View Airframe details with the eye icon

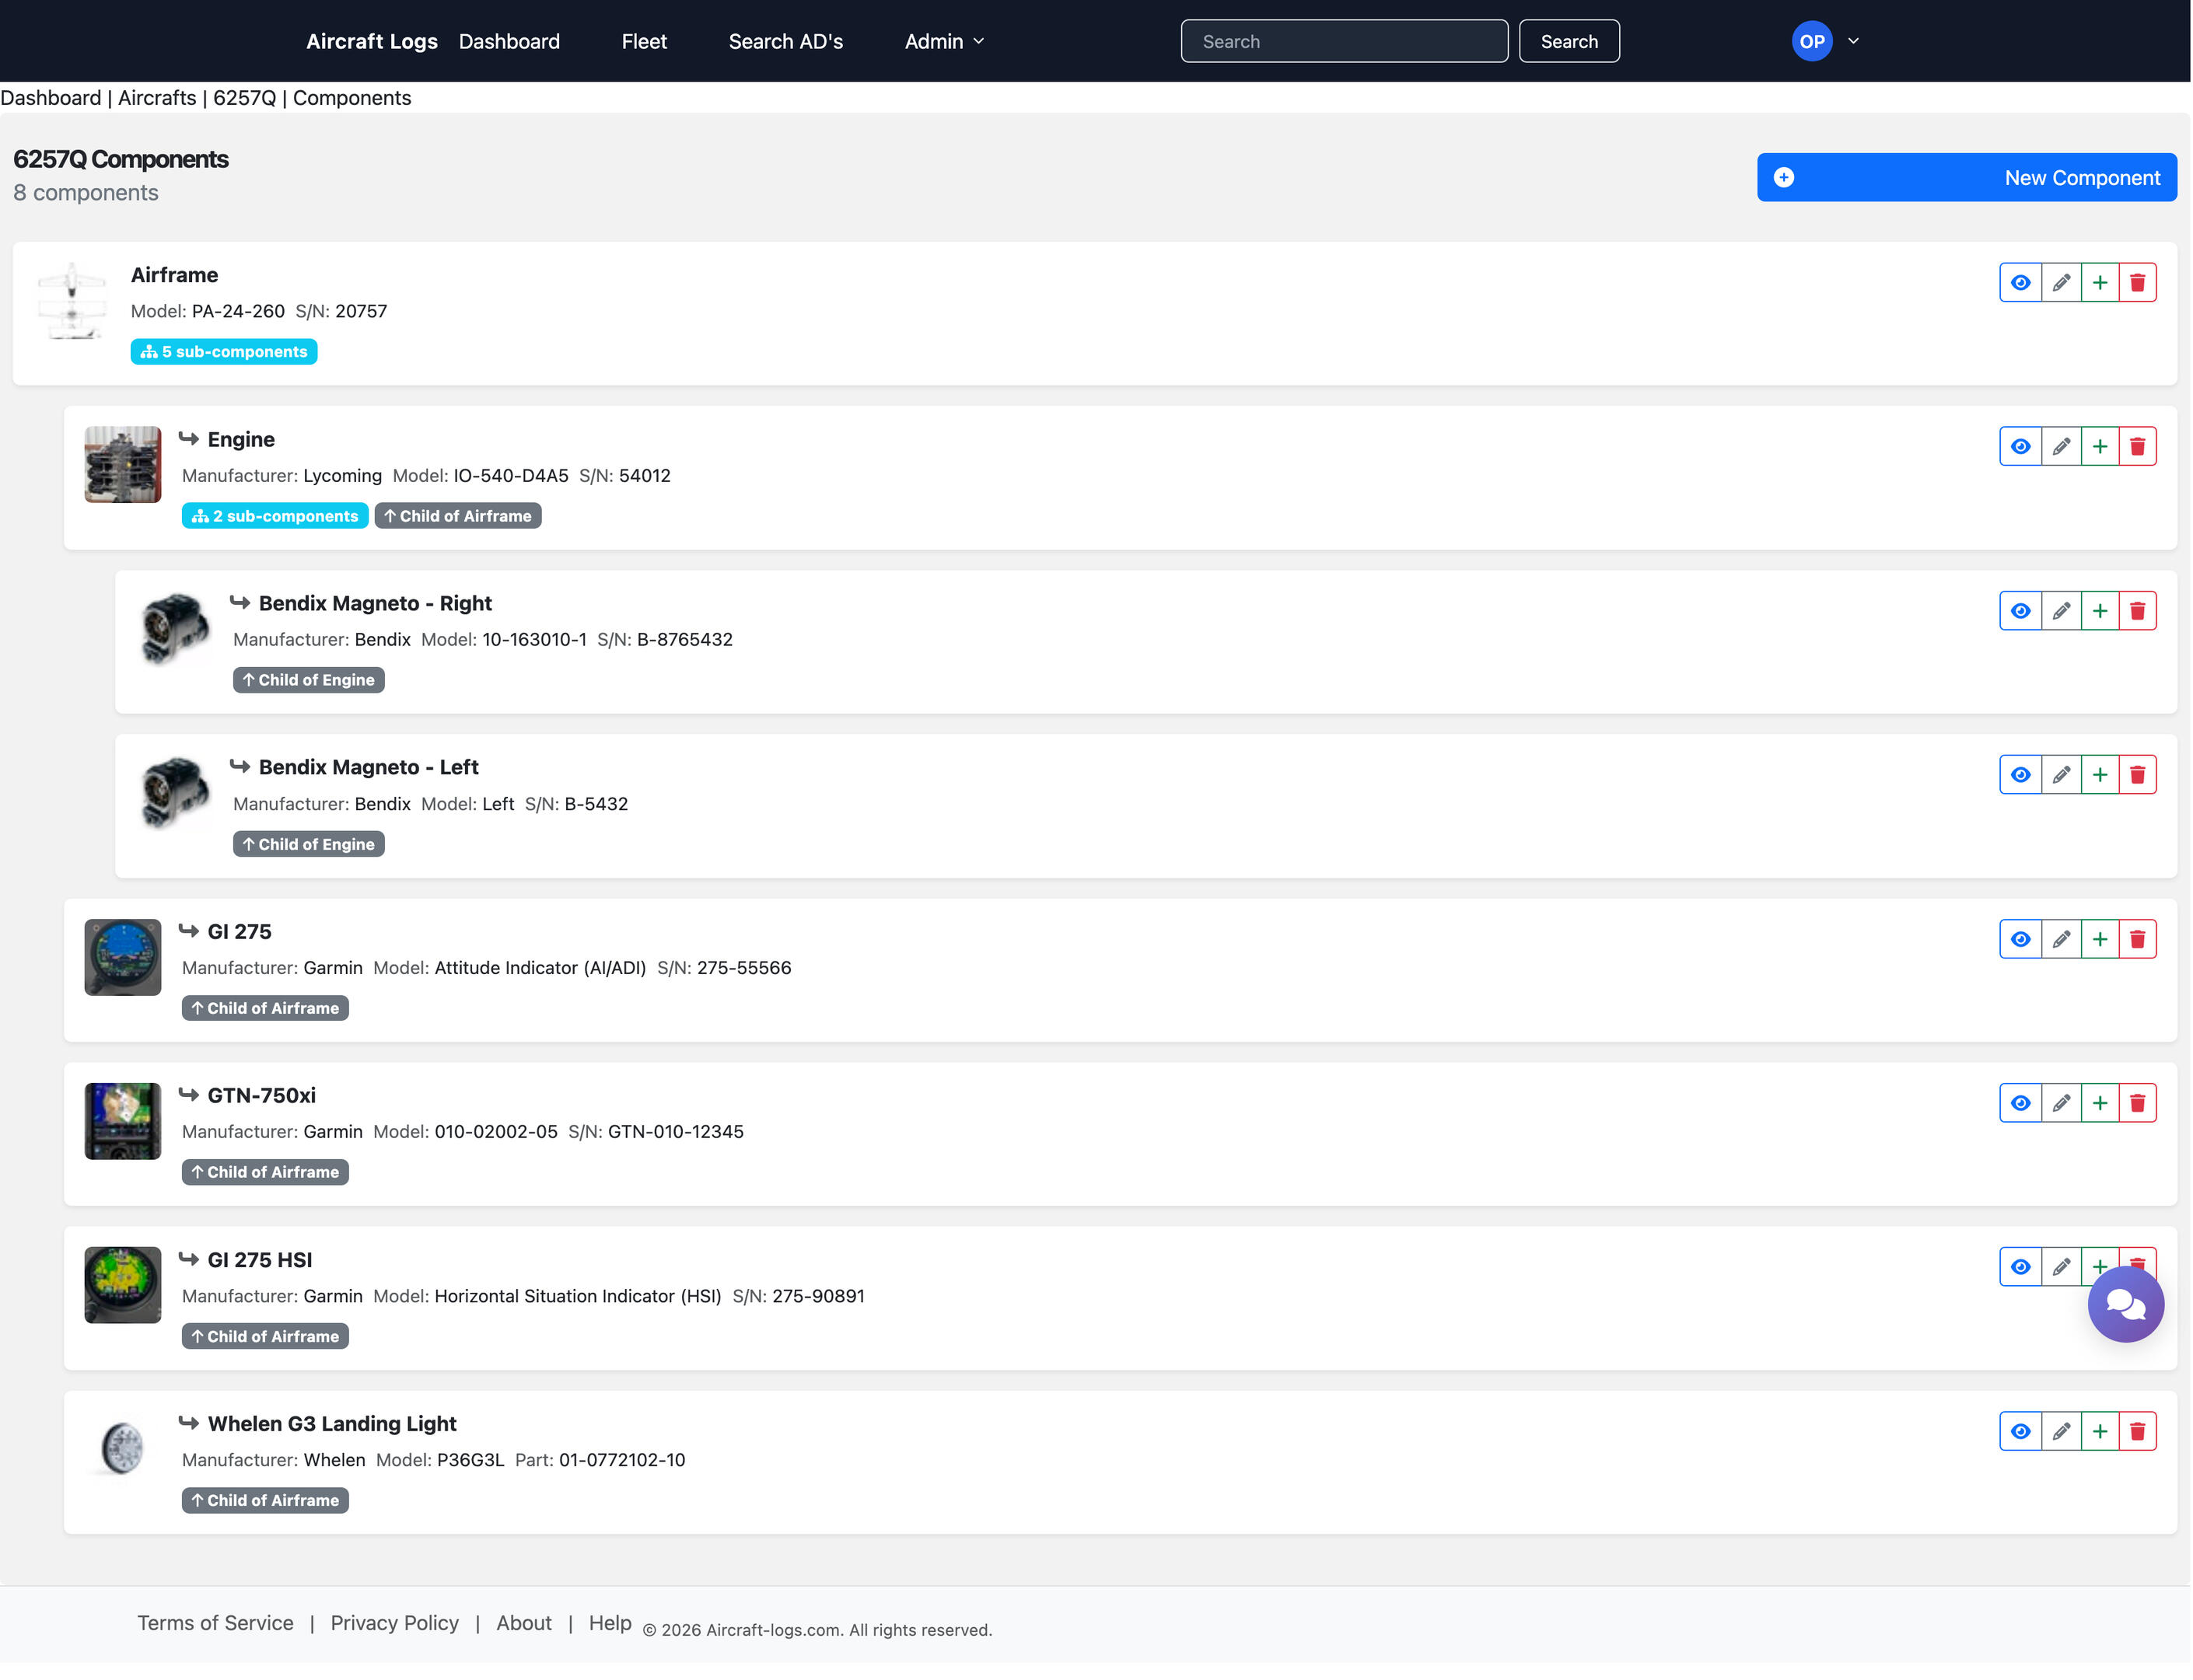[2020, 283]
